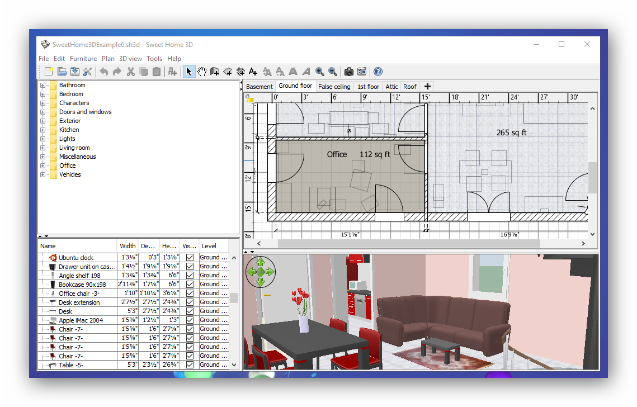This screenshot has height=407, width=637.
Task: Switch to the 1st floor tab
Action: coord(368,87)
